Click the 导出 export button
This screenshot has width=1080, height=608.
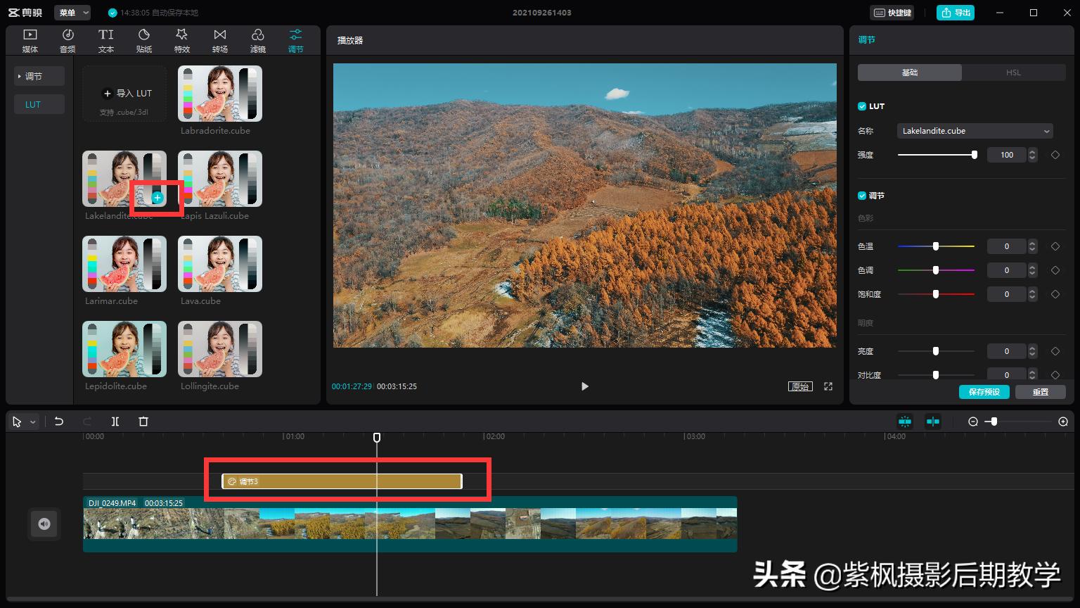tap(956, 13)
